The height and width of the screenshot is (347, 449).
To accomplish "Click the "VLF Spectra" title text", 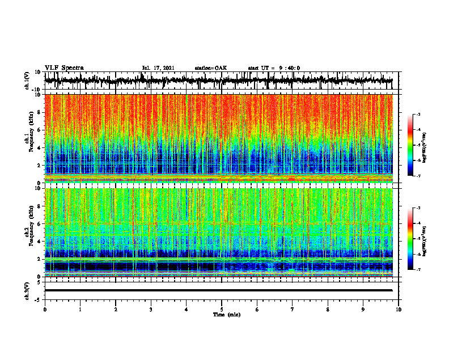I will [64, 68].
